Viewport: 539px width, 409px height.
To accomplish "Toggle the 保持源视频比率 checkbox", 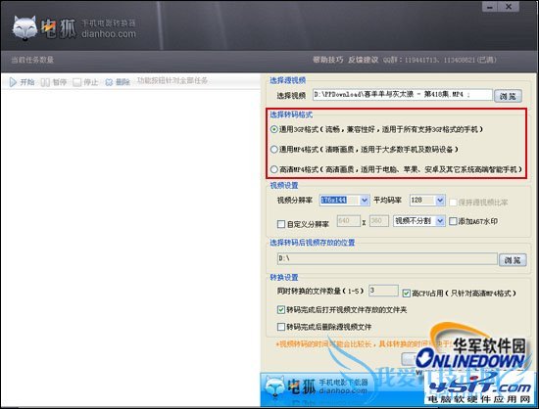I will click(x=453, y=203).
